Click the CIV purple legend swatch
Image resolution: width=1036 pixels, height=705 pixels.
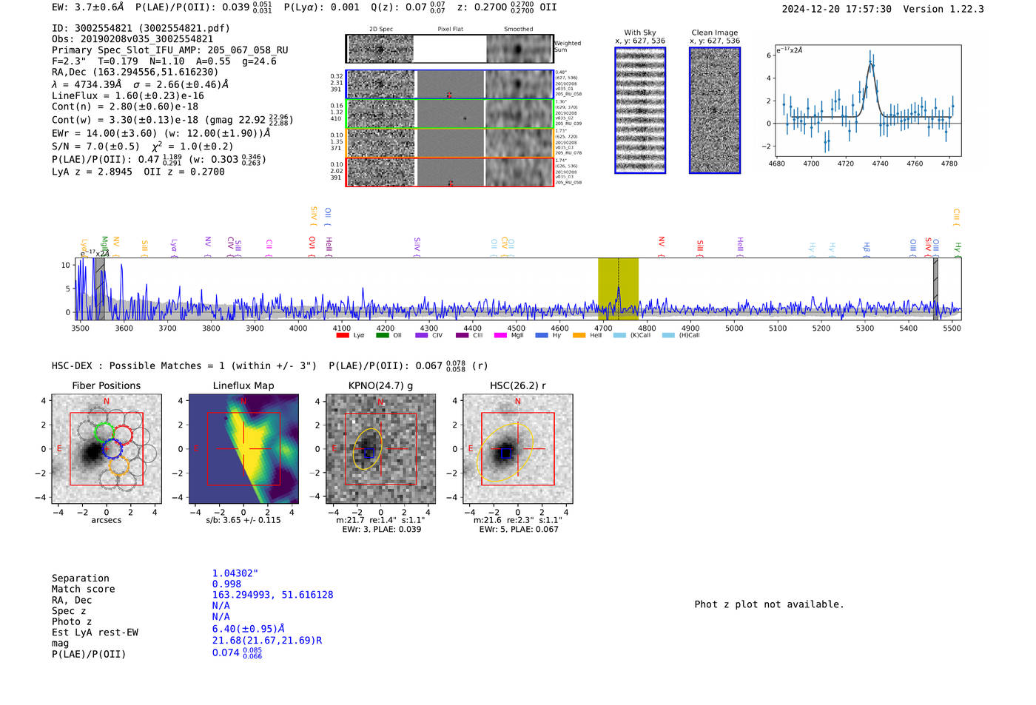click(422, 335)
